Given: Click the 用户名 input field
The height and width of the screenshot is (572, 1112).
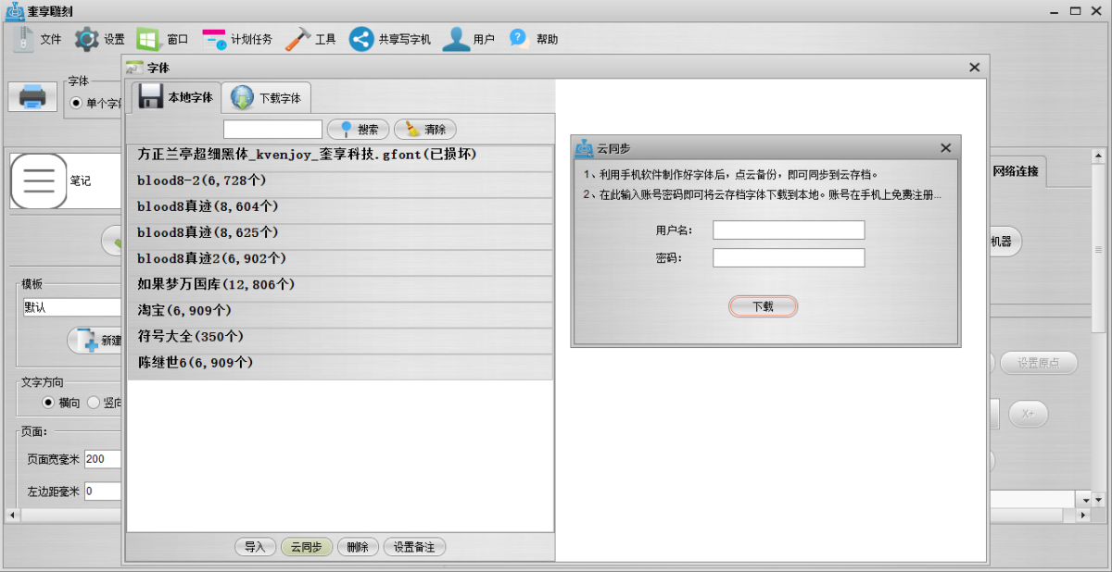Looking at the screenshot, I should click(788, 230).
